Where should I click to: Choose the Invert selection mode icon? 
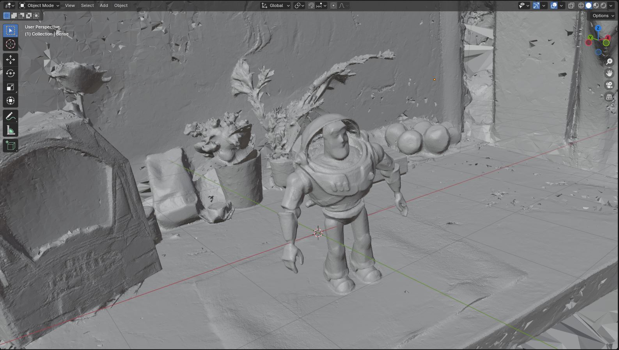[29, 16]
